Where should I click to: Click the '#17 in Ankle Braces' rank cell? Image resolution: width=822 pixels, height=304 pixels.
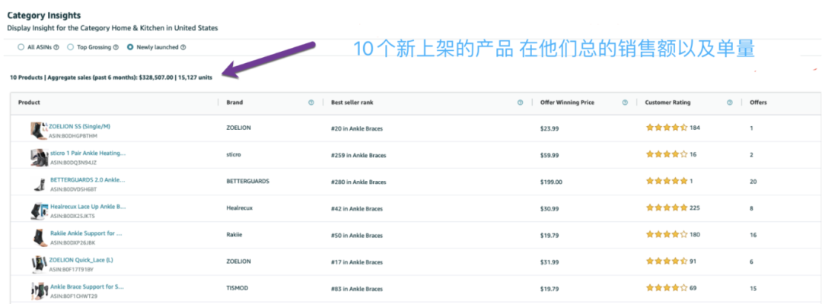click(x=358, y=261)
